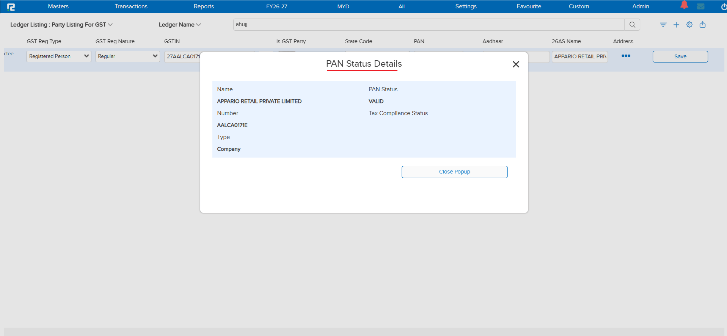The width and height of the screenshot is (727, 336).
Task: Open the gear configuration icon
Action: [689, 25]
